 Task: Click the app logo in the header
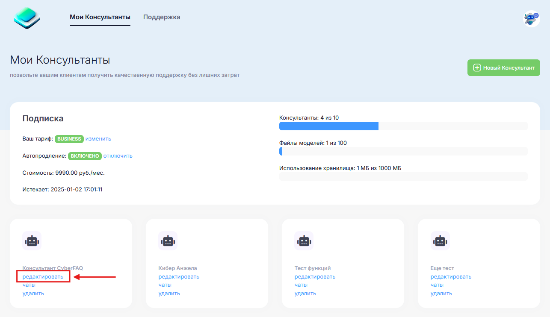[x=27, y=18]
